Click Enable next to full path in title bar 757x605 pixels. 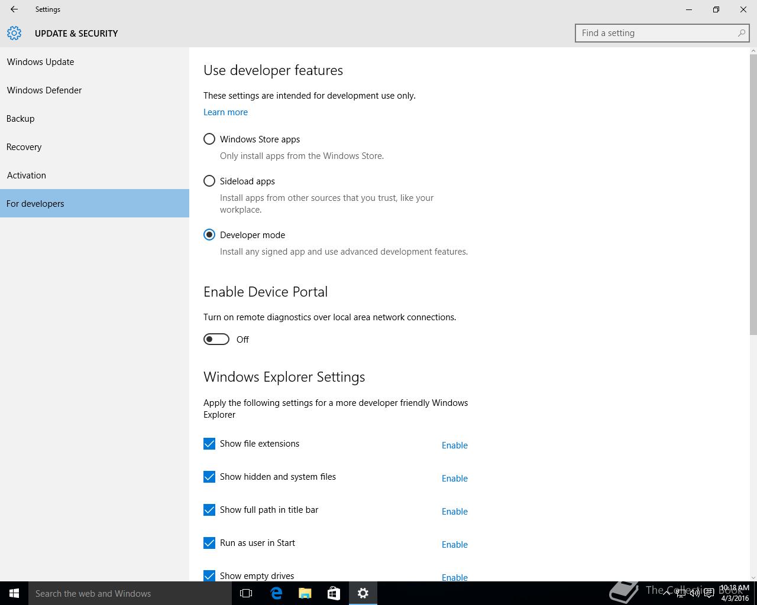(x=455, y=511)
